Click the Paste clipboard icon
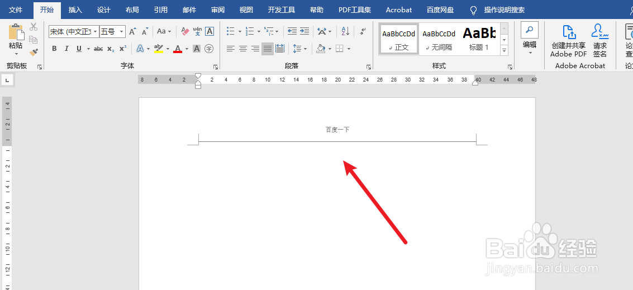Viewport: 633px width, 290px height. [16, 31]
